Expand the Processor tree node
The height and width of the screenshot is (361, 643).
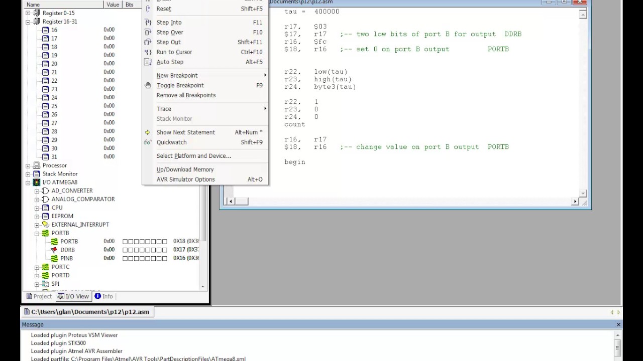tap(28, 165)
